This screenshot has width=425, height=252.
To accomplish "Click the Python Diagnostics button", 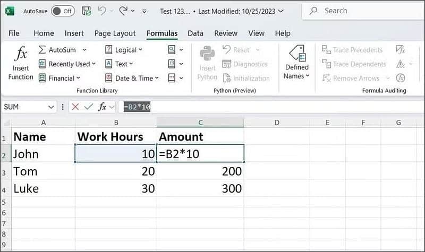I will tap(245, 64).
